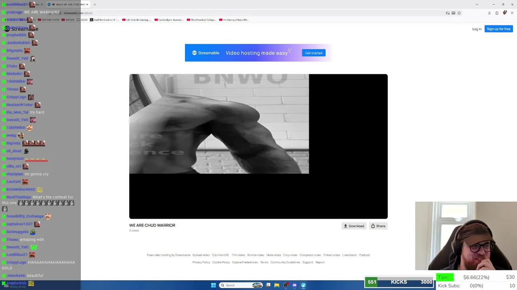Open the RESTORE OFFER bookmark

tap(49, 20)
